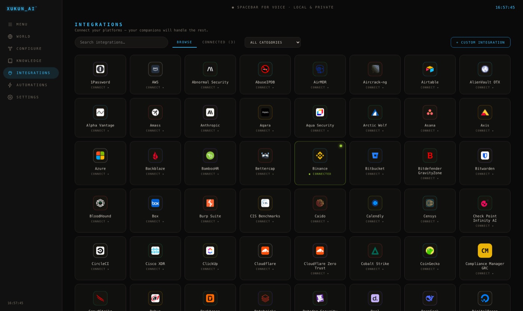Viewport: 523px width, 311px height.
Task: Open Configure in the sidebar
Action: click(31, 49)
